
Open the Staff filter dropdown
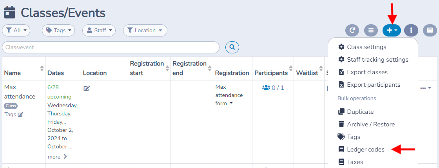point(99,30)
